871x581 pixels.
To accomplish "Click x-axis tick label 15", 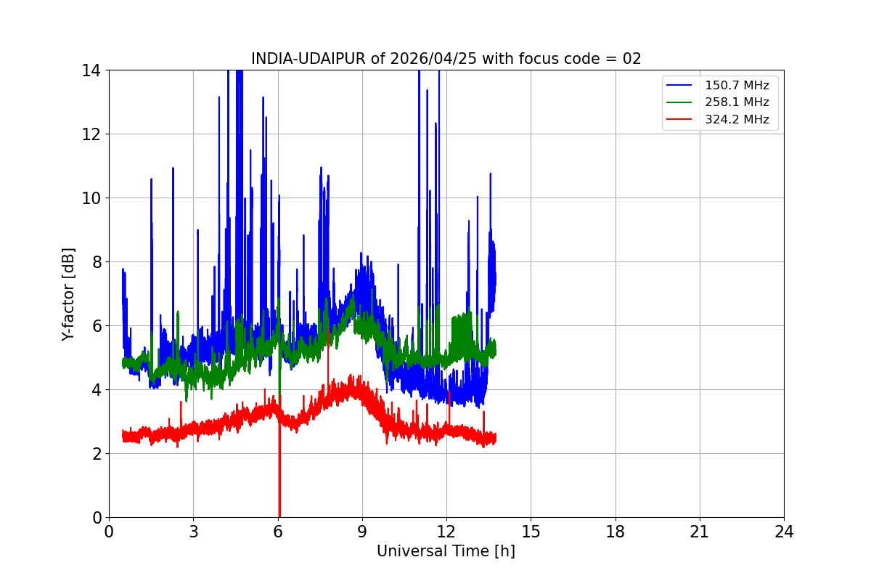I will tap(531, 532).
